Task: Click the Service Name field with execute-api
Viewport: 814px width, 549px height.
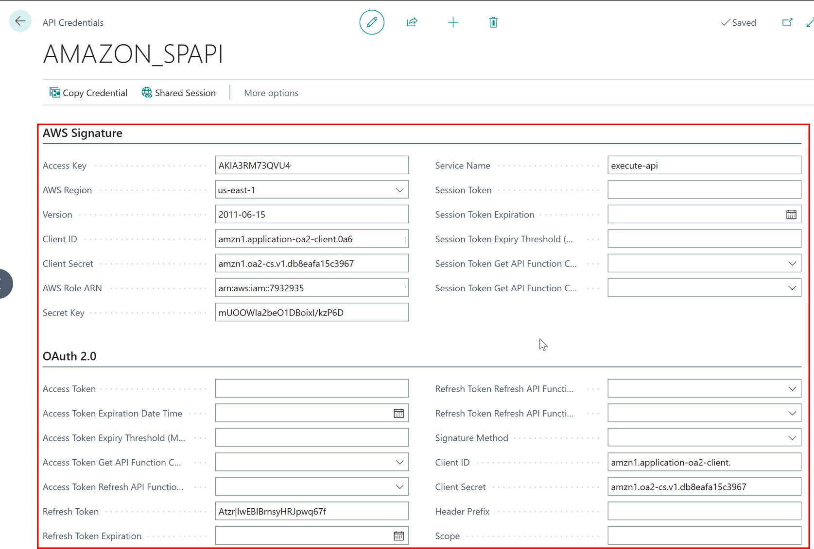Action: point(704,166)
